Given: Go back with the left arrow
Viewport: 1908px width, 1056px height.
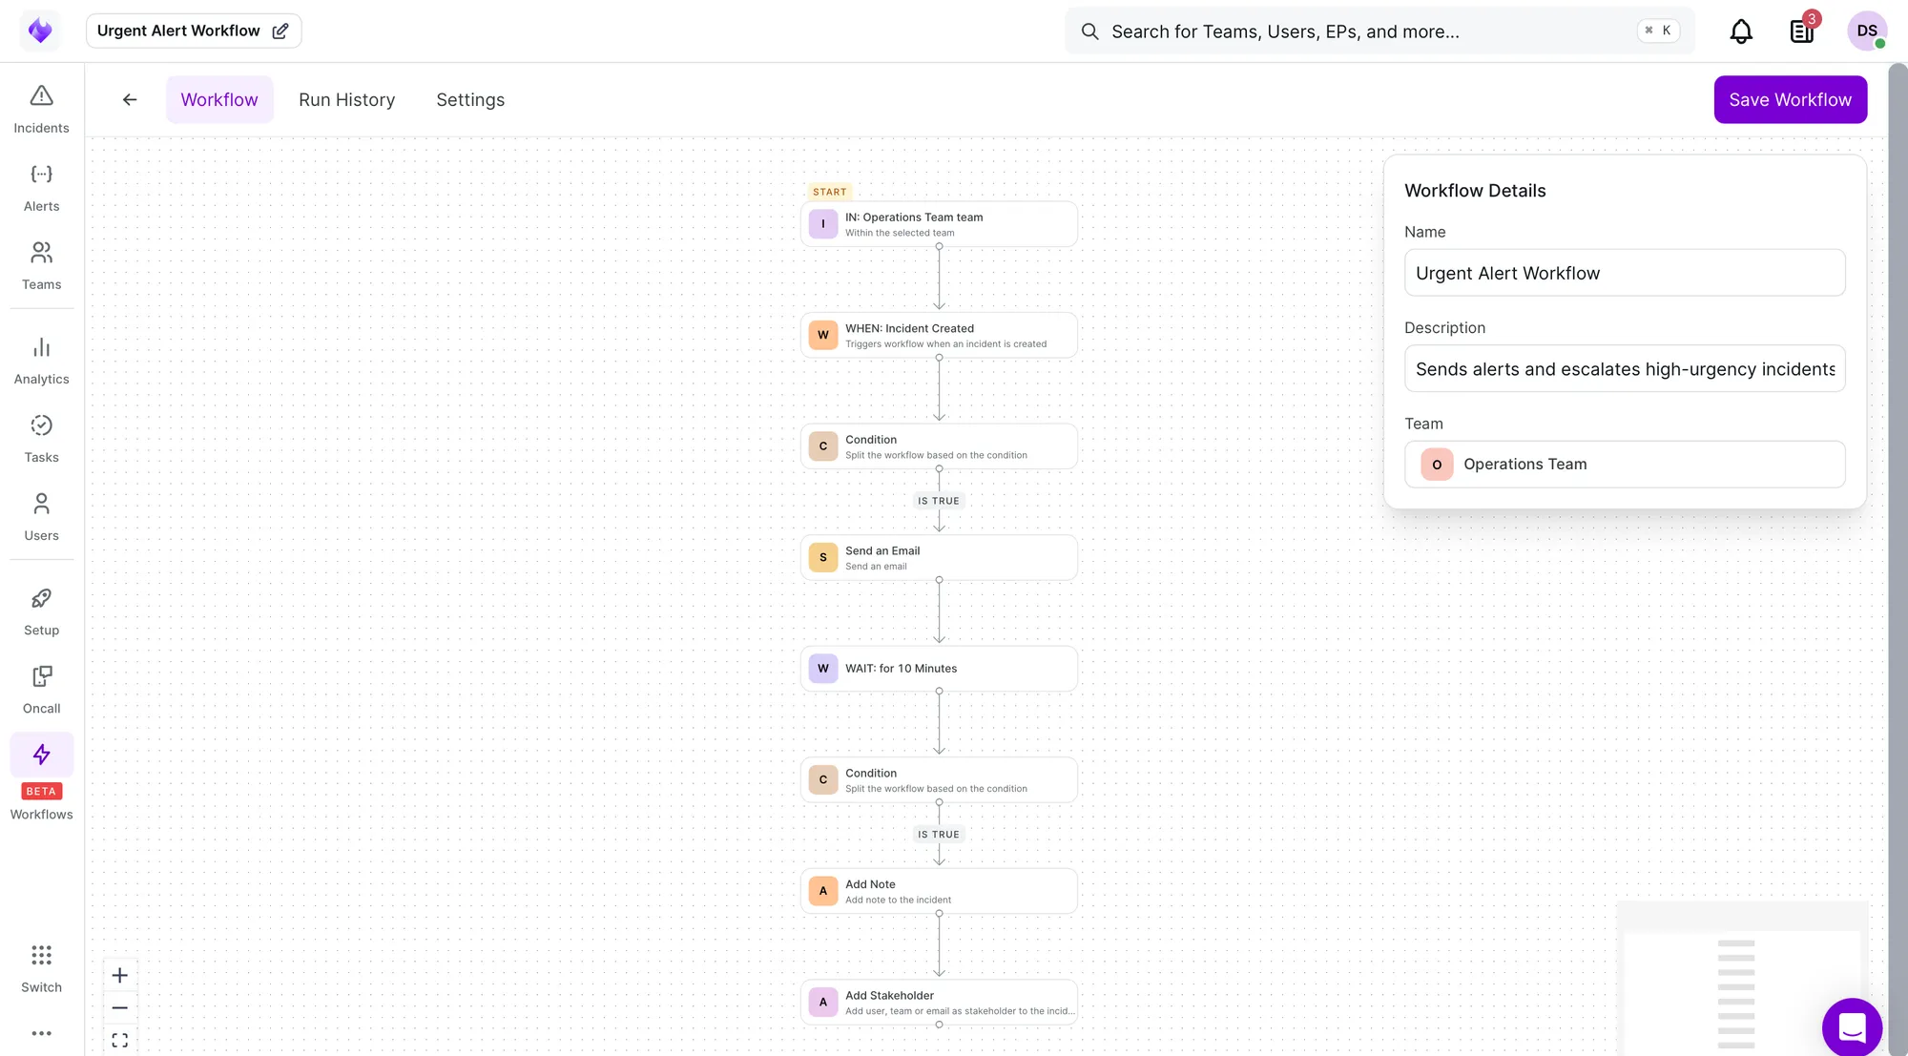Looking at the screenshot, I should [x=130, y=99].
